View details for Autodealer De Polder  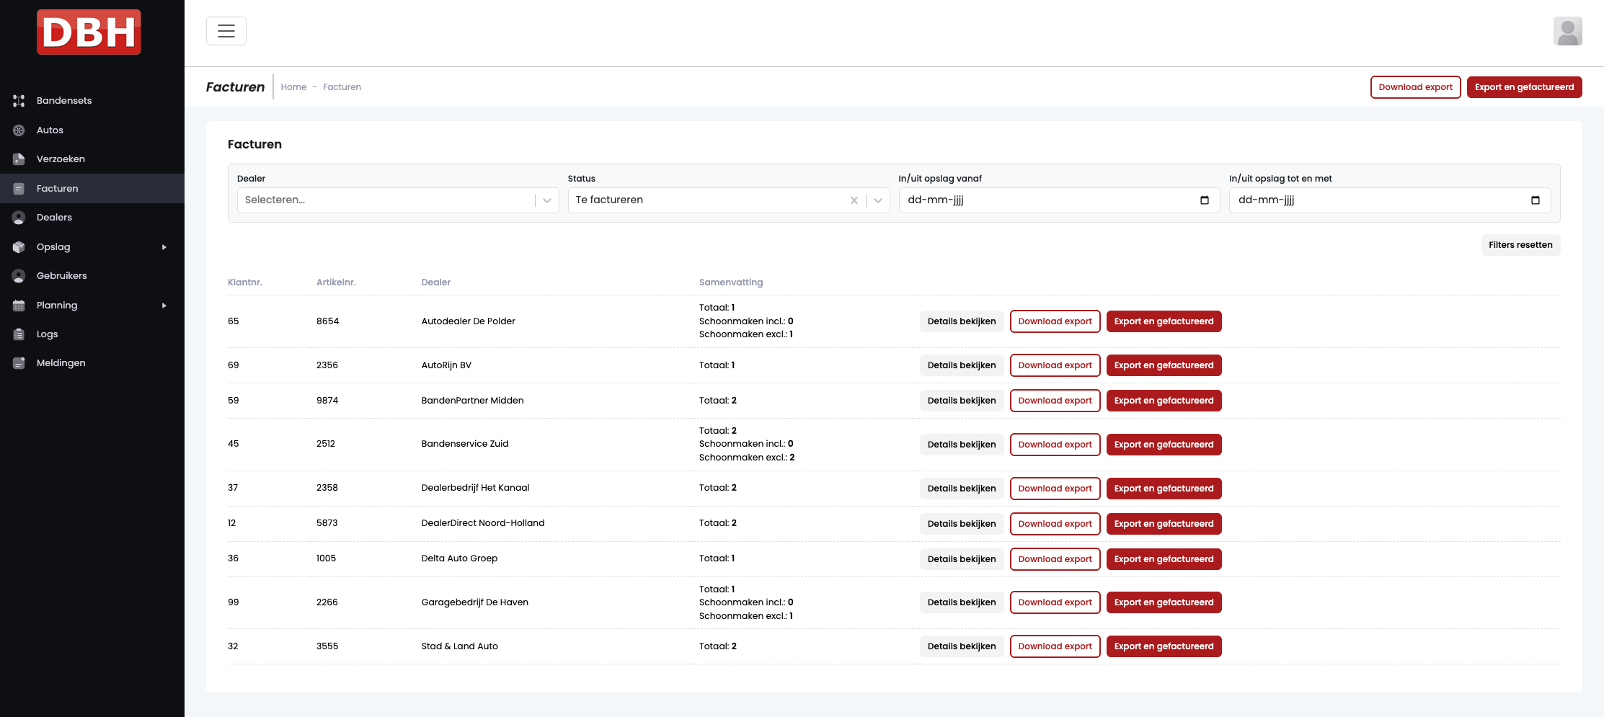[x=961, y=321]
